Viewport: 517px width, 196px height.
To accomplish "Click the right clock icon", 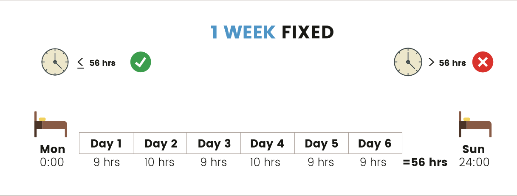I will [x=408, y=62].
